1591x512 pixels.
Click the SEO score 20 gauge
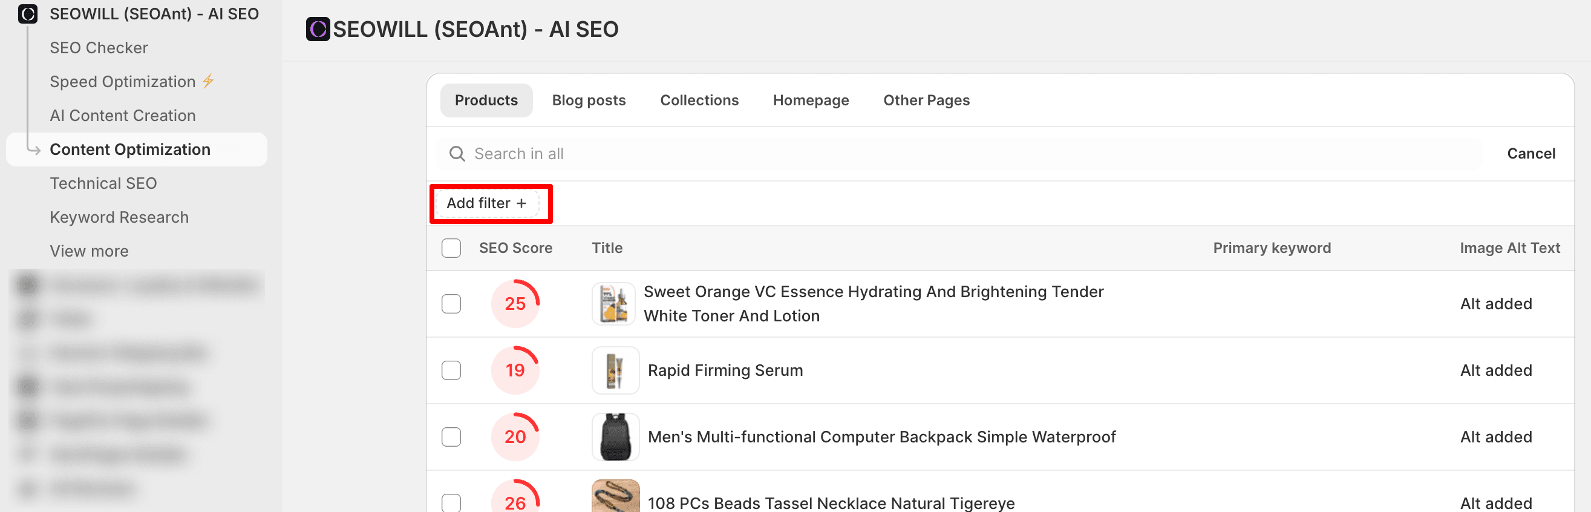(514, 436)
